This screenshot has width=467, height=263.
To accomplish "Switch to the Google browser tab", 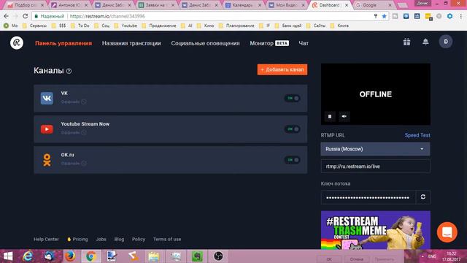I will 374,5.
